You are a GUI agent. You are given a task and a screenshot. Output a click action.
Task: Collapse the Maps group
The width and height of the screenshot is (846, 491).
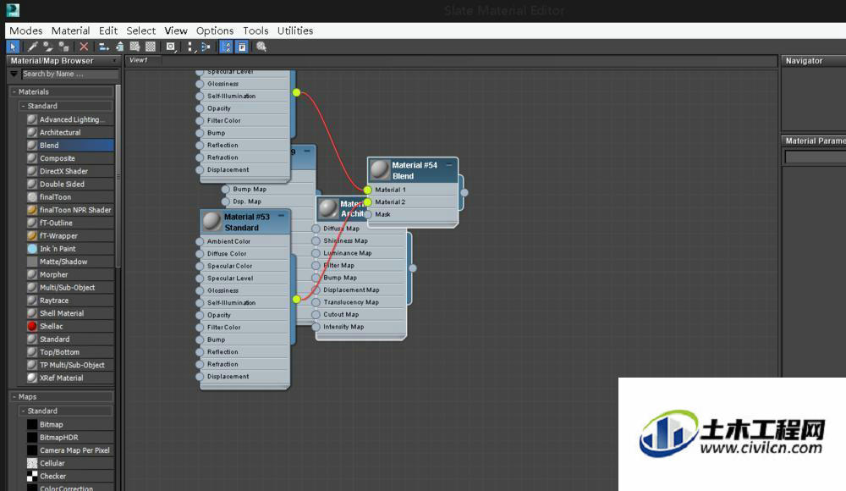pyautogui.click(x=14, y=396)
